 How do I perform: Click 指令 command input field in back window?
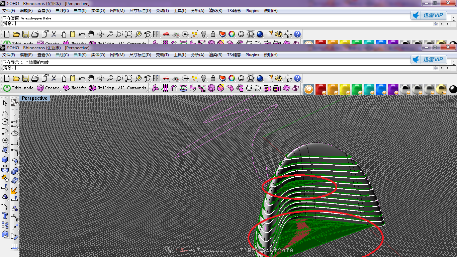(x=224, y=23)
